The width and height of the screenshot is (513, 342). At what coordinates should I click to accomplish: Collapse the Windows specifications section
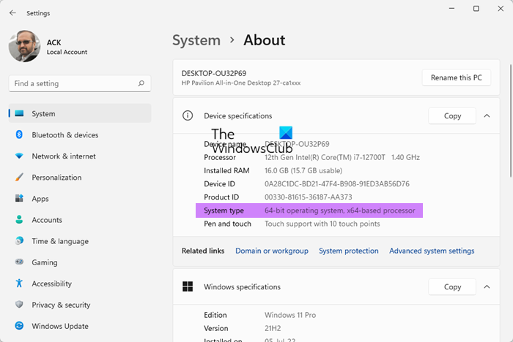point(487,287)
